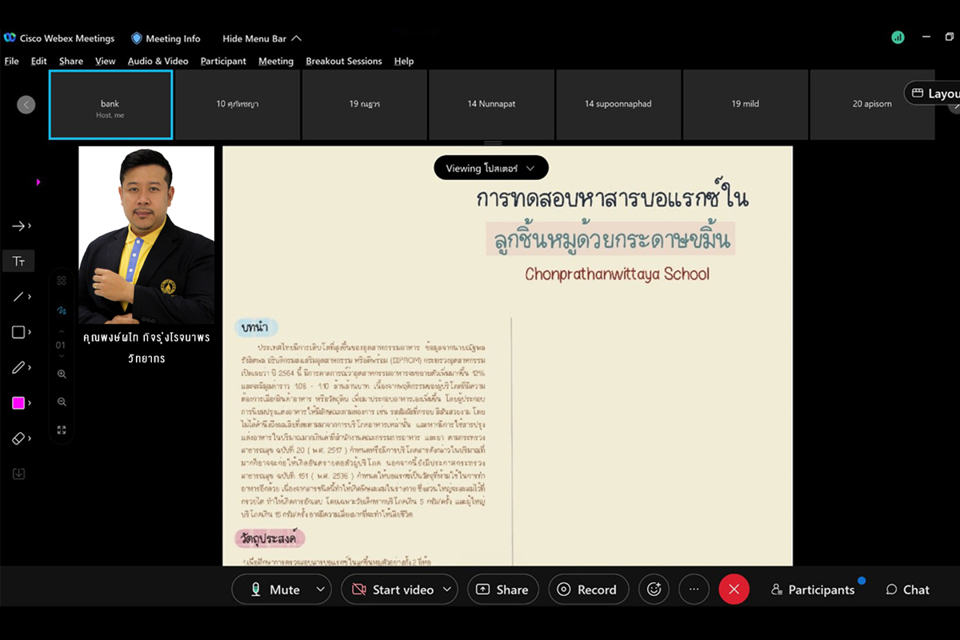Select the eraser tool

tap(18, 438)
